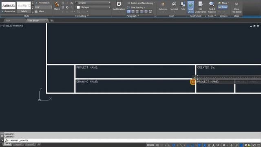Screen dimensions: 261x147
Task: Switch to the Layout1 tab
Action: point(18,144)
